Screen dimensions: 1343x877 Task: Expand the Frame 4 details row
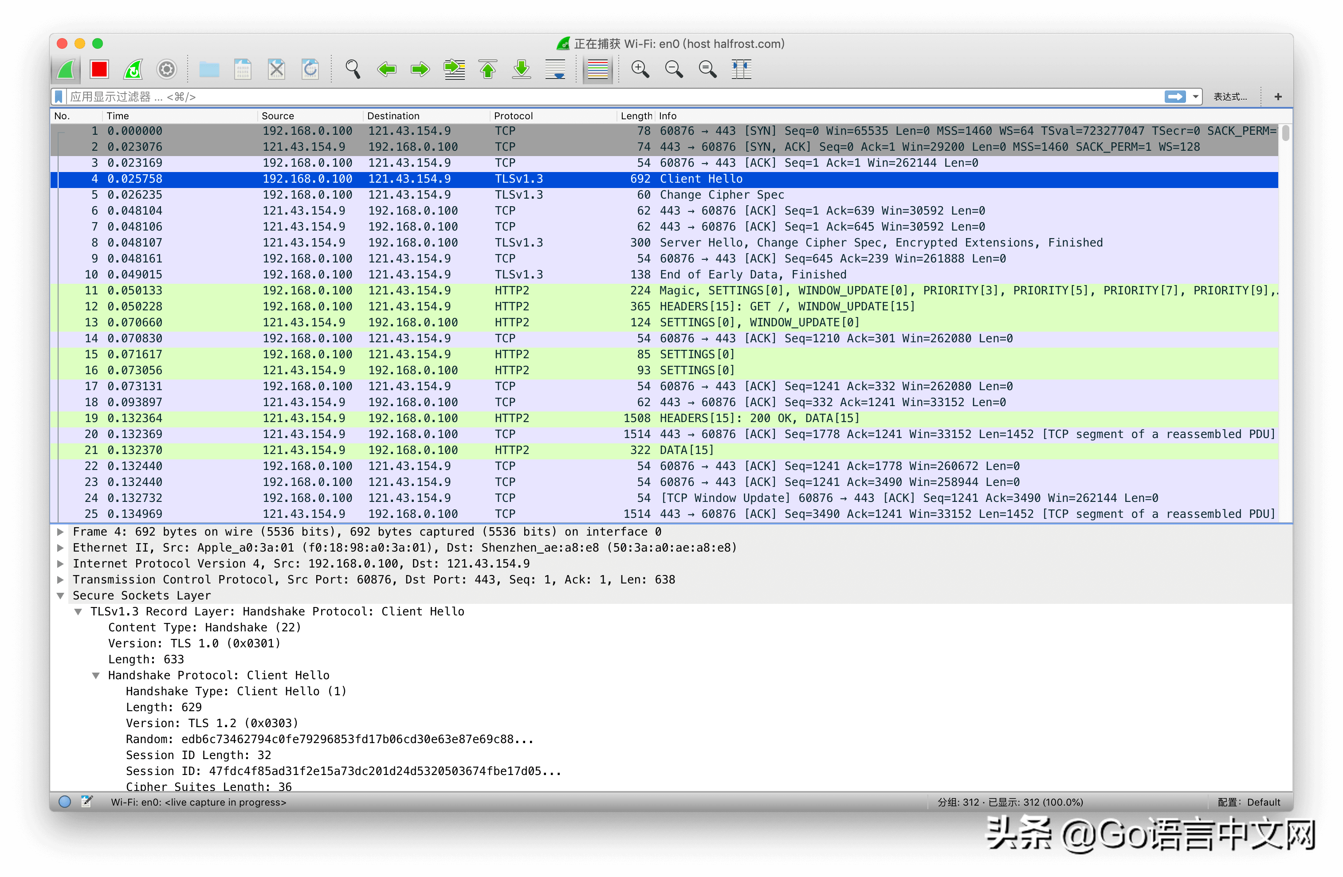(x=60, y=532)
